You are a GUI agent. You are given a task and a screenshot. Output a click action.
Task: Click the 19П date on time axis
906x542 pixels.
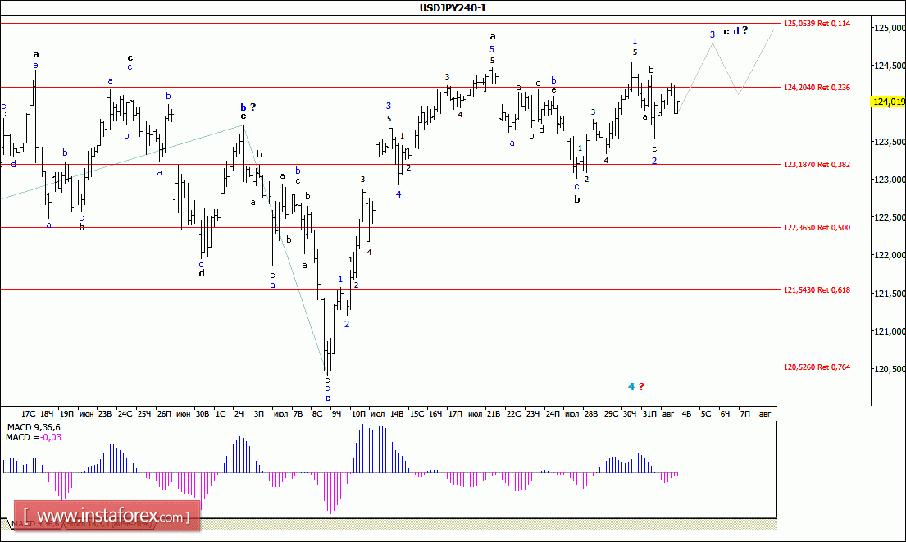66,414
